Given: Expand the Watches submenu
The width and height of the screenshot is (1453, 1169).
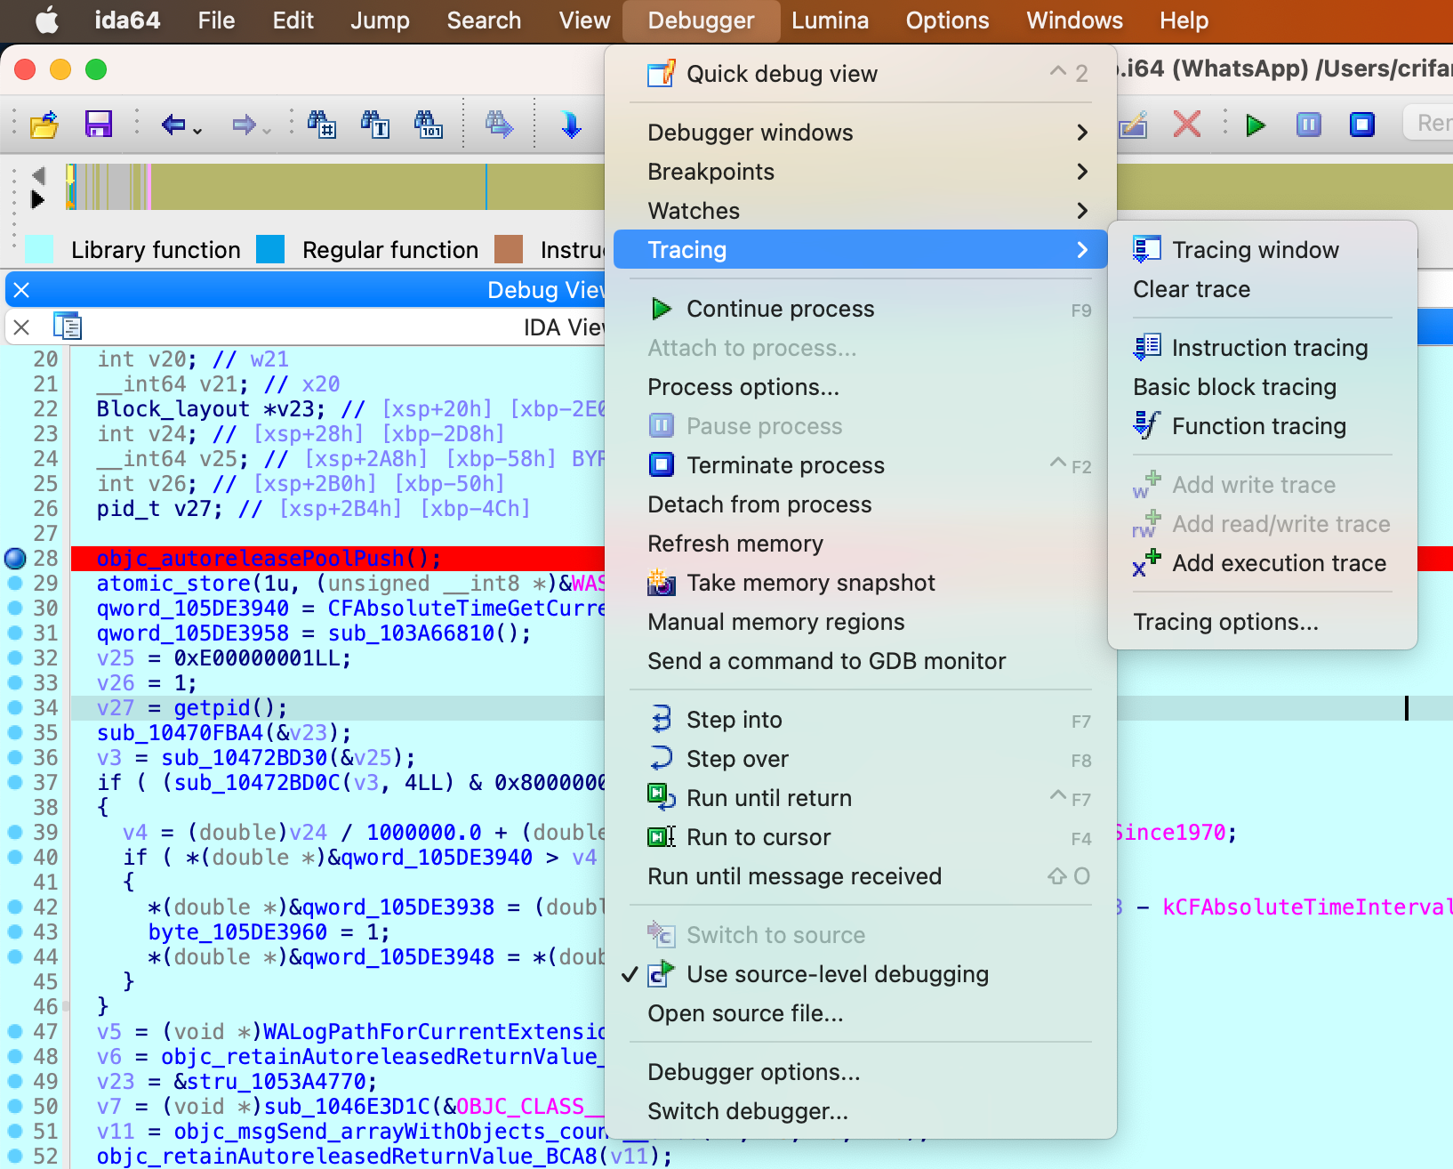Looking at the screenshot, I should click(x=860, y=211).
